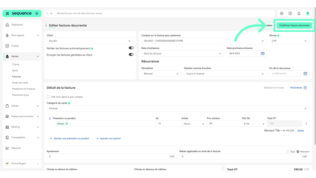Open Prestations et Produits submenu item
Viewport: 316px width, 178px height.
point(23,89)
